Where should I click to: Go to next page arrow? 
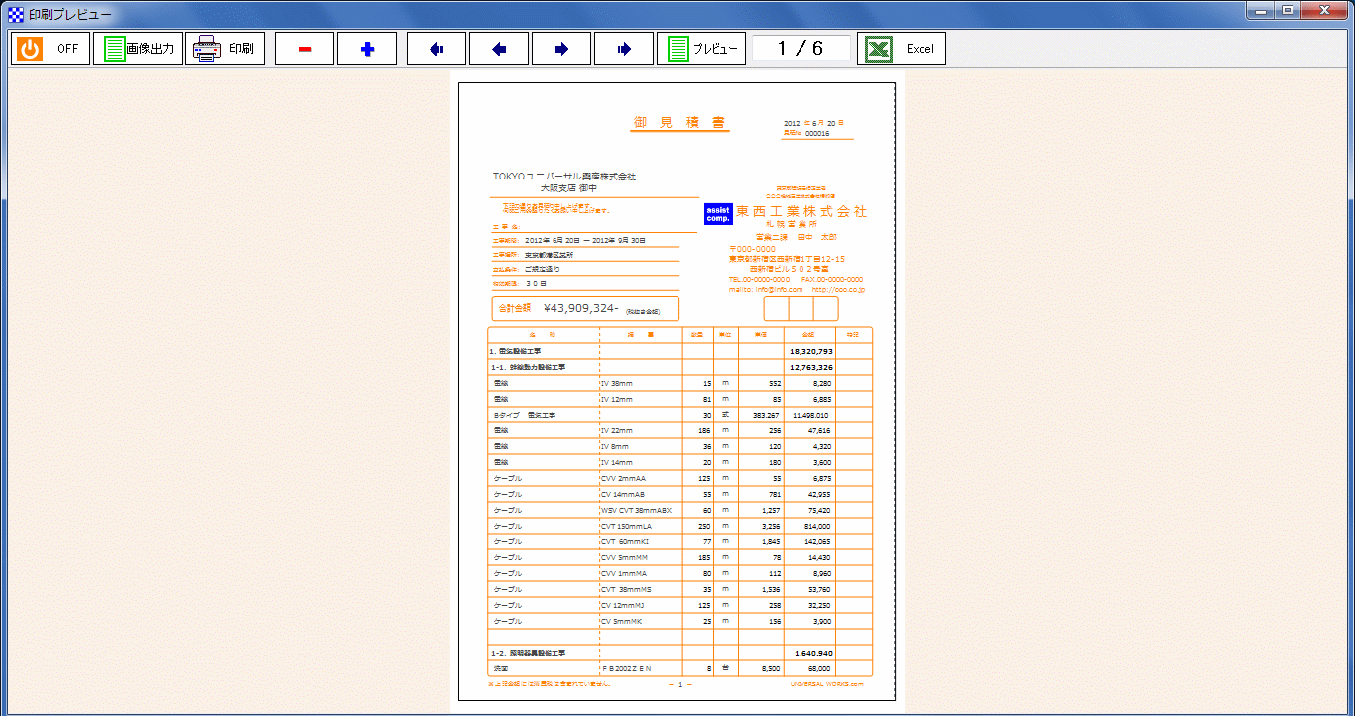pyautogui.click(x=561, y=49)
